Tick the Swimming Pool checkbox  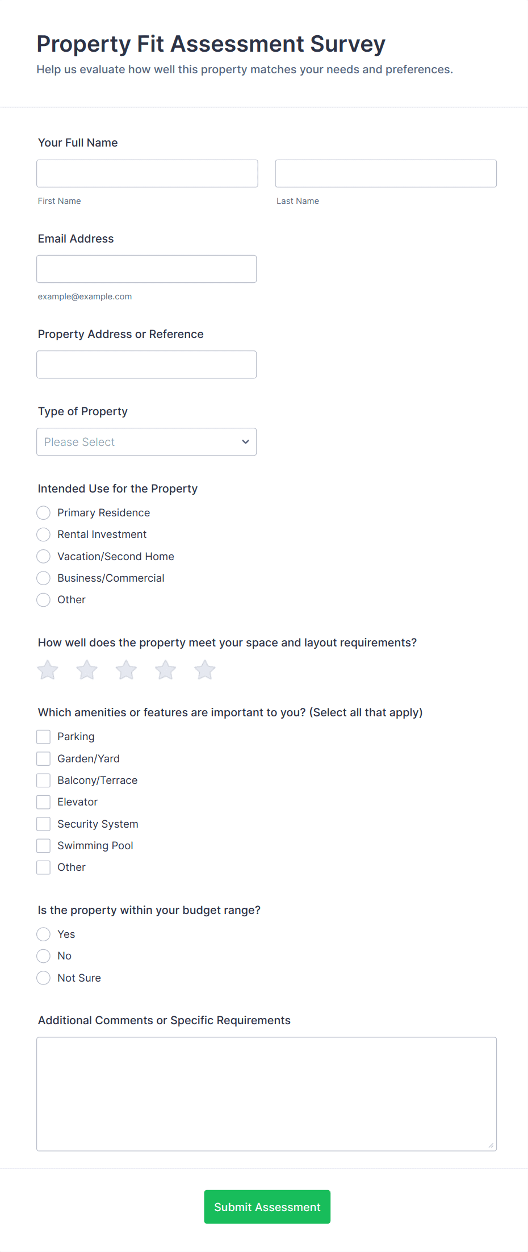pos(44,846)
